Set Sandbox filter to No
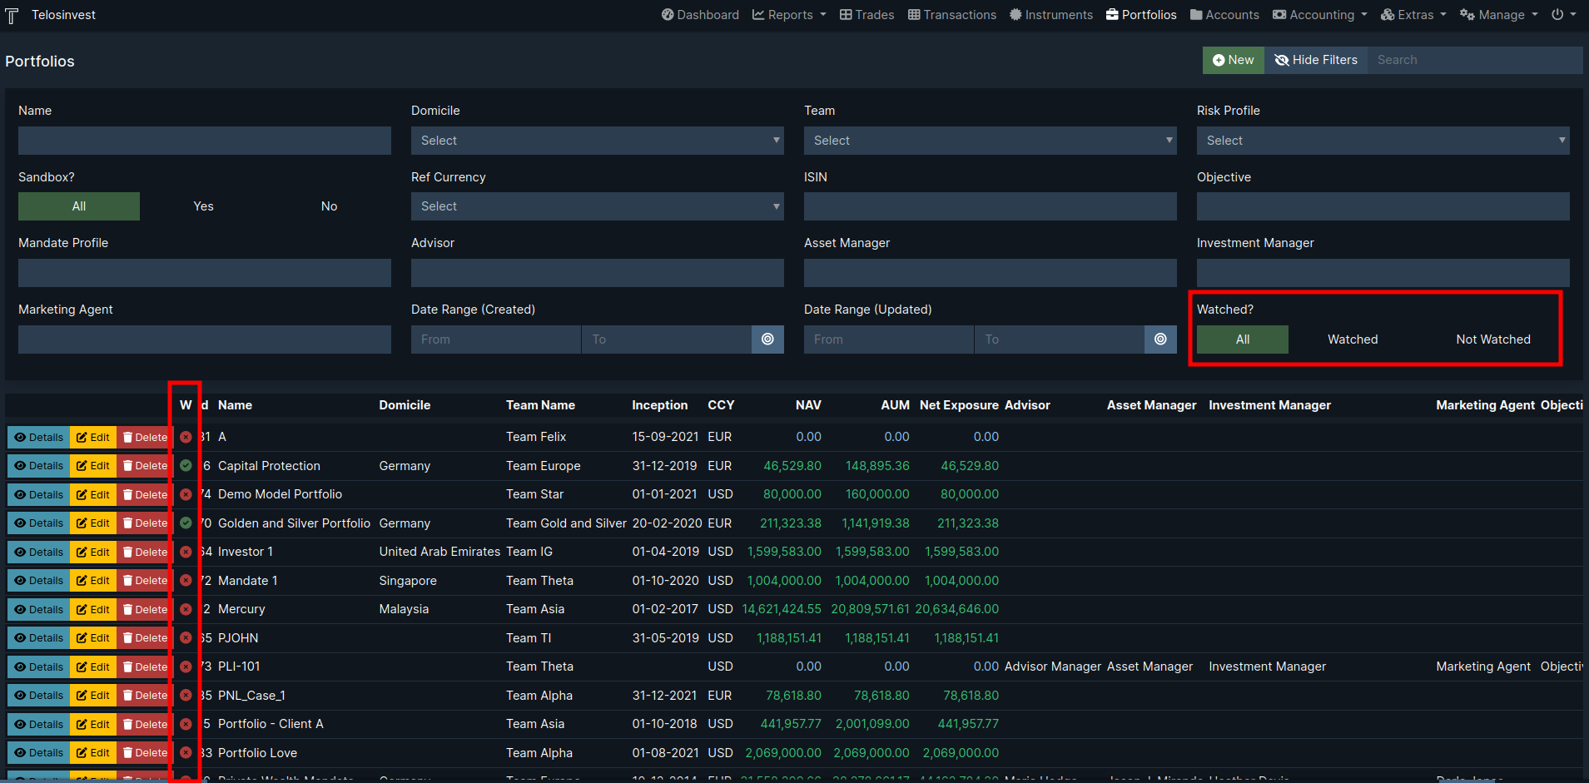1589x783 pixels. click(x=329, y=206)
